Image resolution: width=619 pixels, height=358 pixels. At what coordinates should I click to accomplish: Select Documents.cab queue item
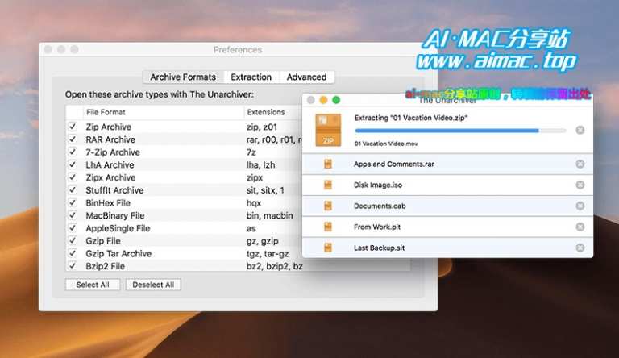click(x=447, y=206)
